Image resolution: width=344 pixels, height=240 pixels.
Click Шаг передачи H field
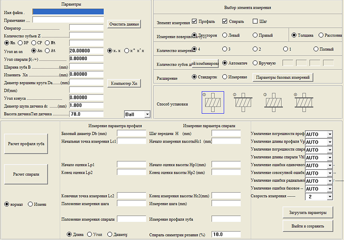pos(226,133)
